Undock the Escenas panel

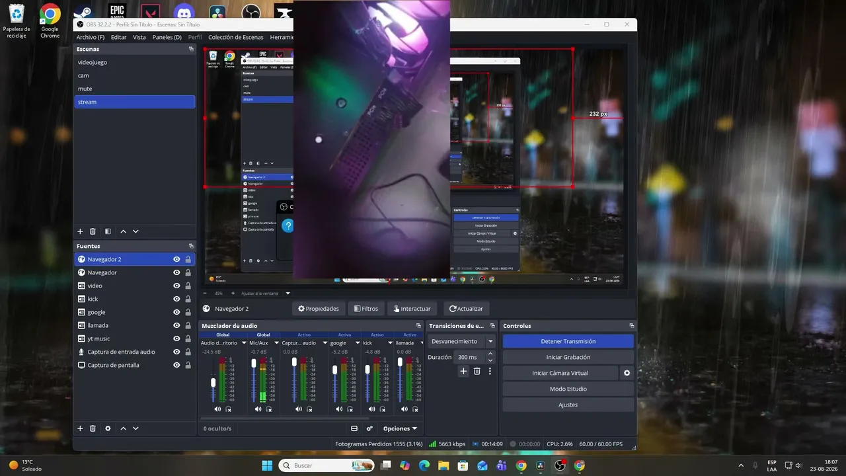coord(191,49)
